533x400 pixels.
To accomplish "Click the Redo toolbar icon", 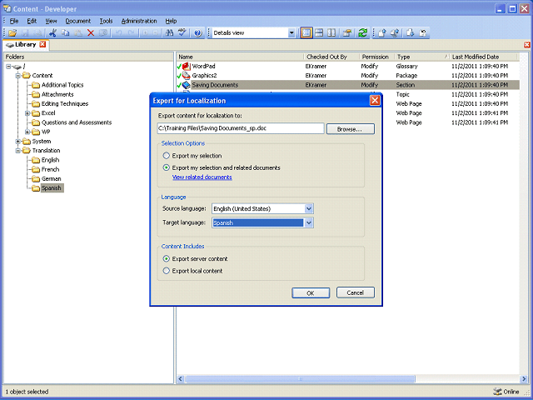I will [132, 33].
